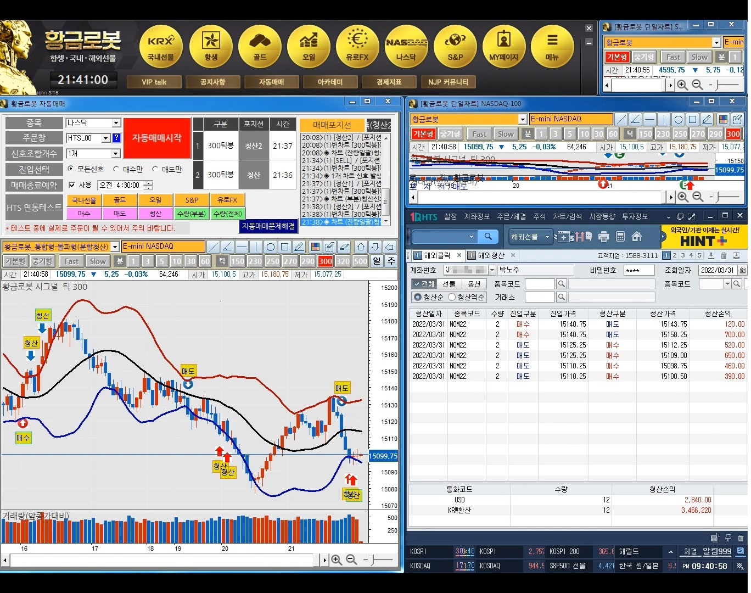Image resolution: width=751 pixels, height=593 pixels.
Task: Expand the 계좌번호 account dropdown
Action: [492, 270]
